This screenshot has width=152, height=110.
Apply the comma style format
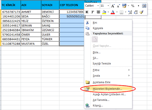point(138,6)
